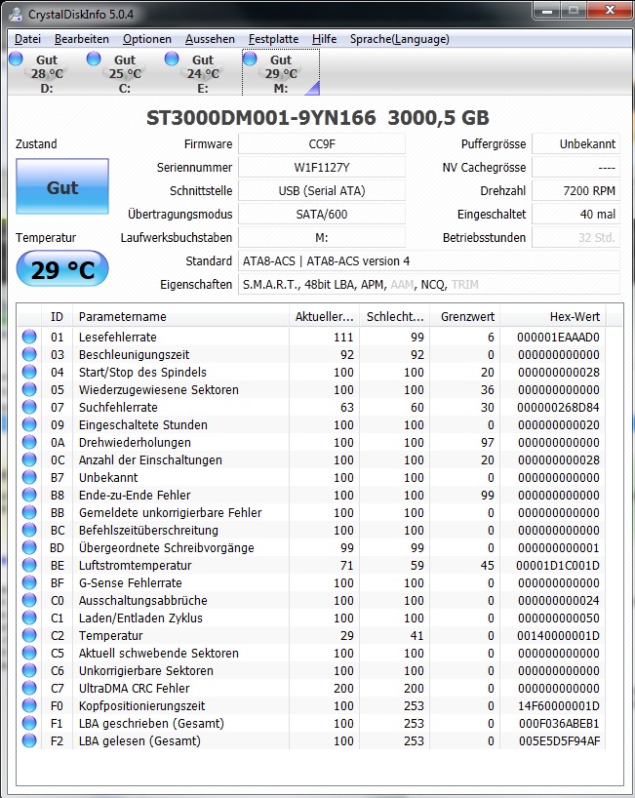Screen dimensions: 635x798
Task: Select drive M: tab at 29 °C
Action: (281, 73)
